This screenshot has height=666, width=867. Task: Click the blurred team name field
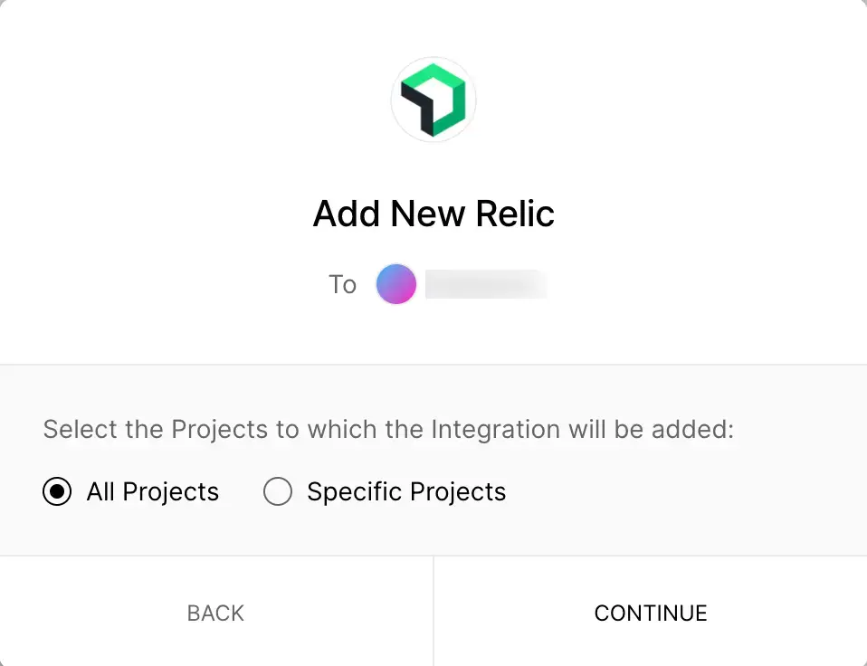(486, 284)
